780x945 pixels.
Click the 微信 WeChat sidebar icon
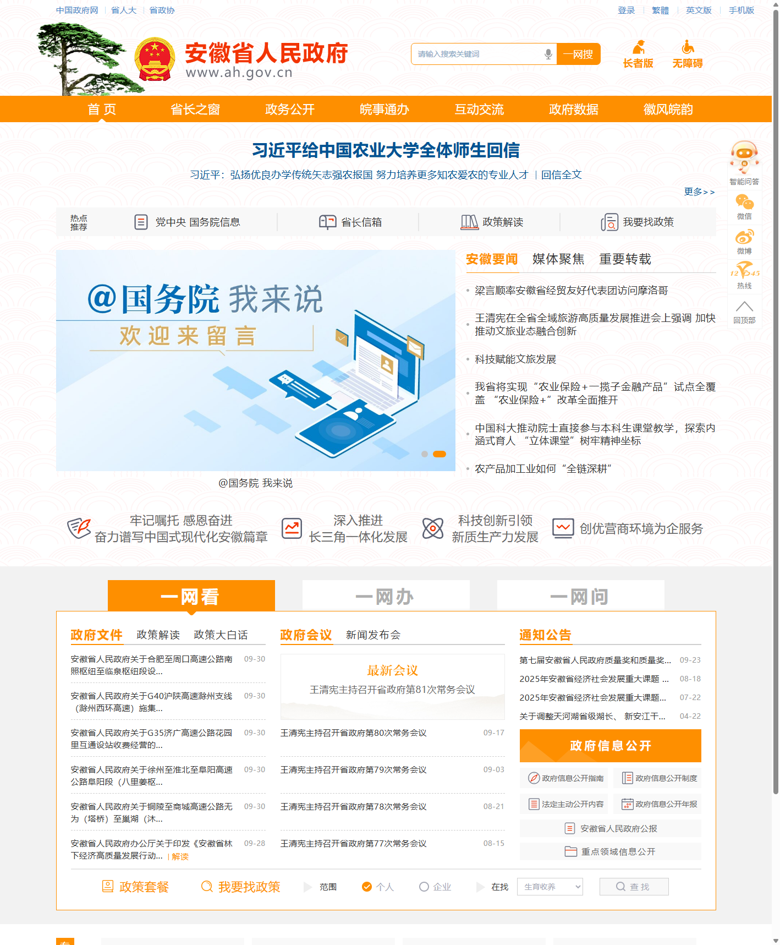[x=744, y=203]
